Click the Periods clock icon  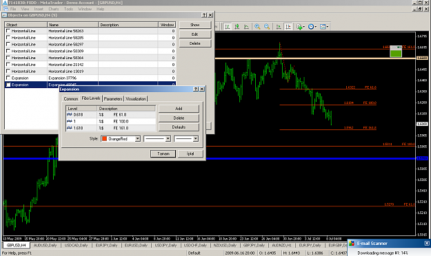(311, 27)
